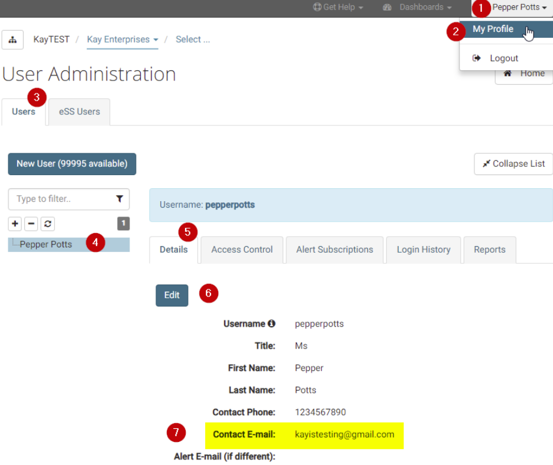
Task: Click the refresh icon in the user list
Action: pos(47,224)
